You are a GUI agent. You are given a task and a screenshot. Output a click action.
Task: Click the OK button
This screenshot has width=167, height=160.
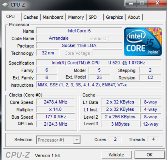(x=150, y=155)
